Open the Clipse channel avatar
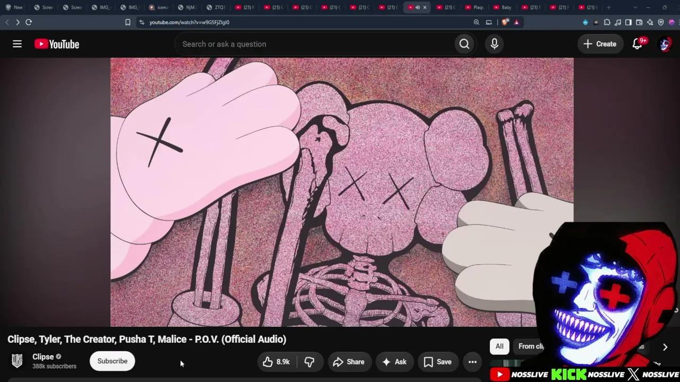The image size is (680, 382). tap(17, 361)
